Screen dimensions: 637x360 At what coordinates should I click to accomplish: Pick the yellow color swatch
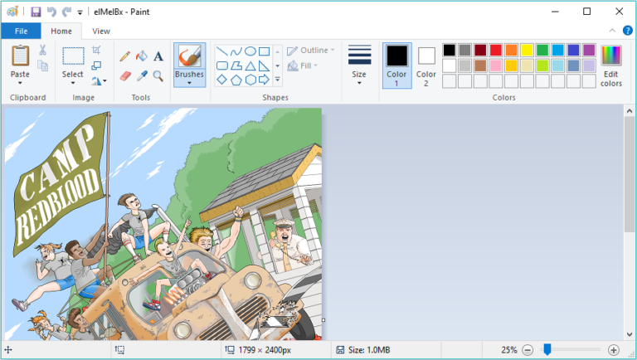527,50
